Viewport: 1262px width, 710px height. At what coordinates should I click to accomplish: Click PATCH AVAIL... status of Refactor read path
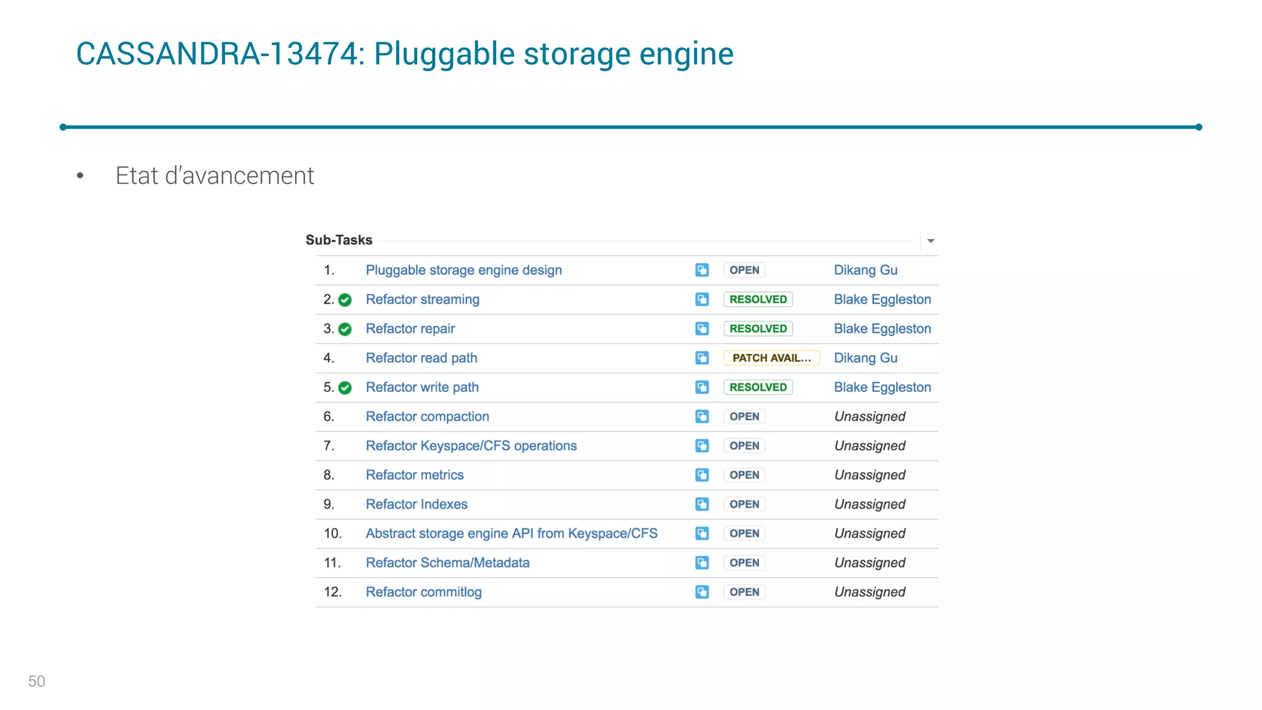(771, 358)
